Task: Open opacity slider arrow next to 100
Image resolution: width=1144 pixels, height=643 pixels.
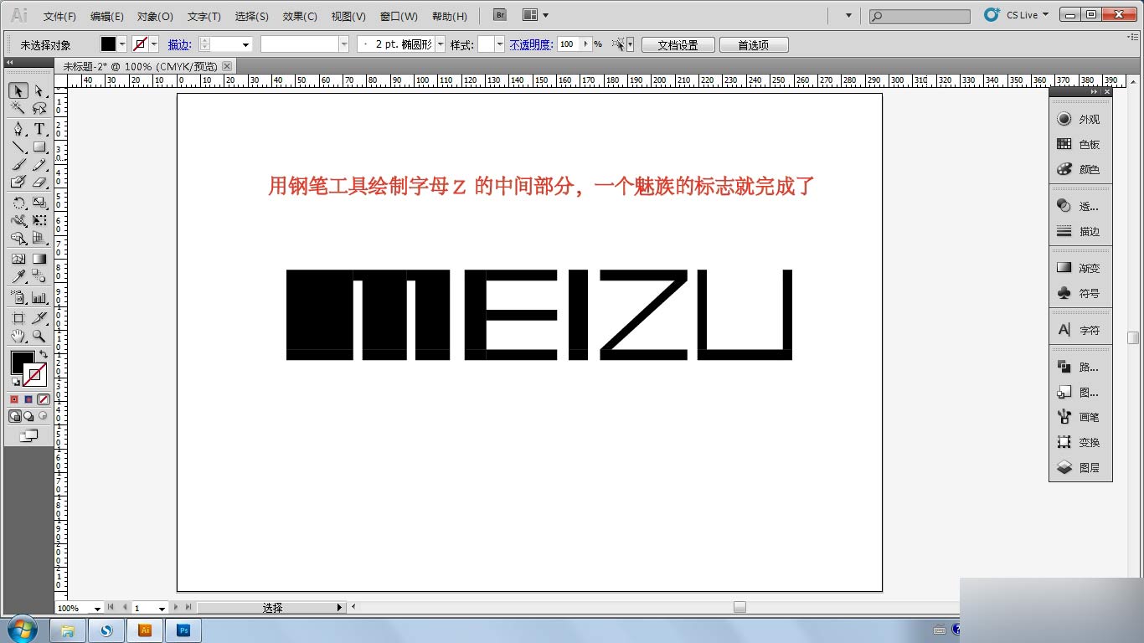Action: point(586,44)
